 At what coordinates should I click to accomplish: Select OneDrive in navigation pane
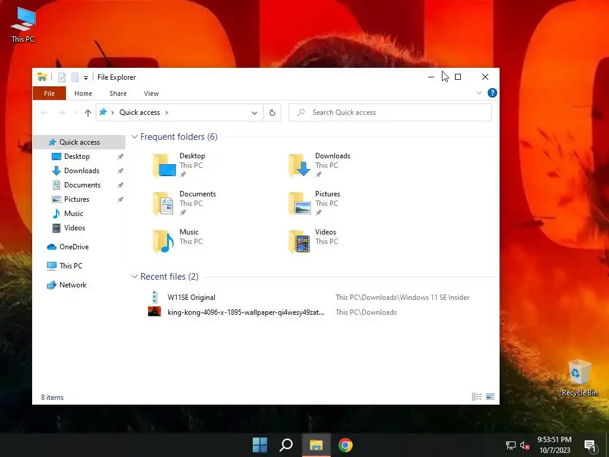(x=74, y=247)
